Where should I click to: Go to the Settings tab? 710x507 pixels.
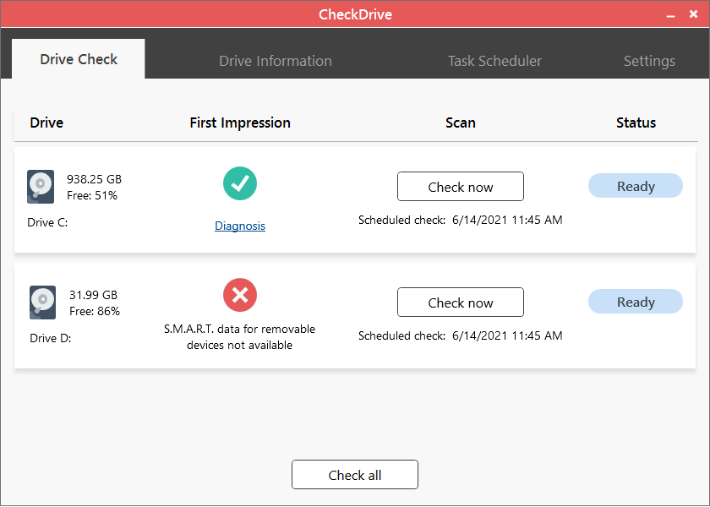click(x=649, y=61)
